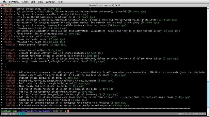Click 'Inline ensure_owner_is_persisted!' commit line
The width and height of the screenshot is (209, 117).
click(x=64, y=75)
